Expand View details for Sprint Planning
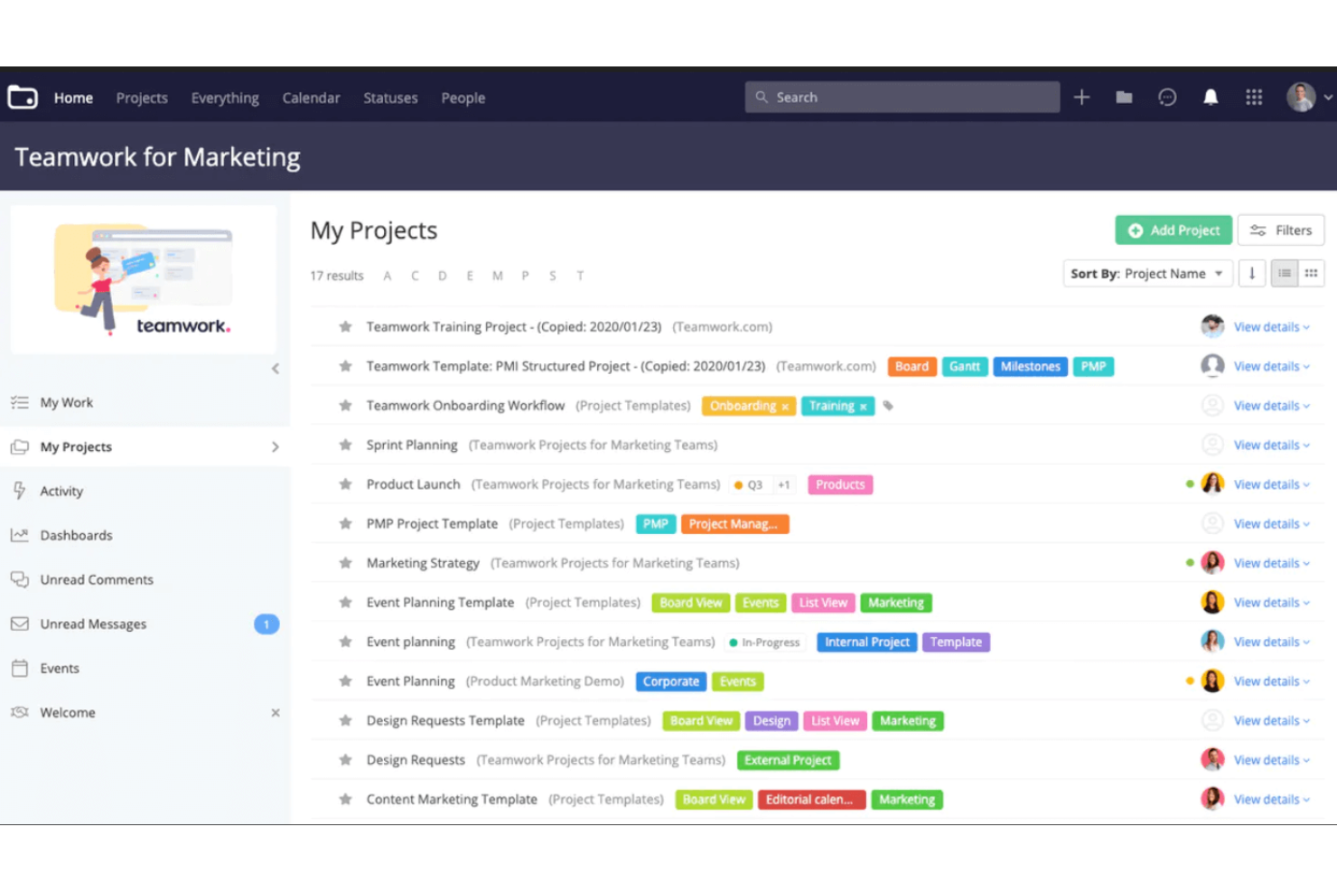This screenshot has height=892, width=1337. (x=1272, y=445)
